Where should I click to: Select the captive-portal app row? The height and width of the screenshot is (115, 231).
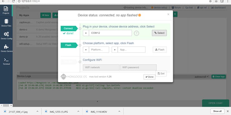point(37,22)
